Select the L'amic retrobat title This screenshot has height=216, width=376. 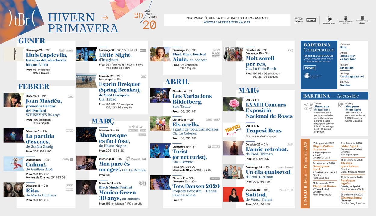pos(267,149)
